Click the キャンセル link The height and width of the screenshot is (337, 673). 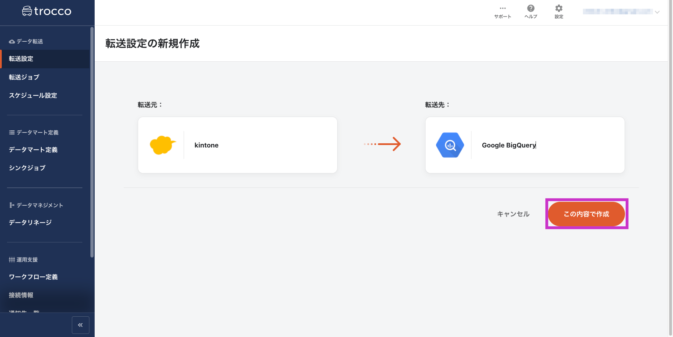[513, 214]
